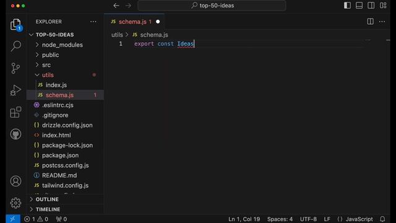Click the const keyword in the code
This screenshot has width=396, height=223.
(165, 44)
